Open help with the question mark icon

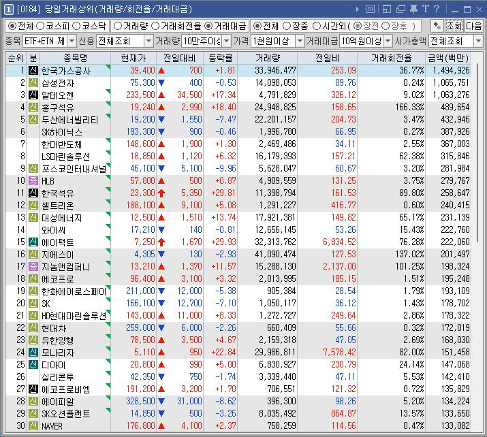[437, 9]
